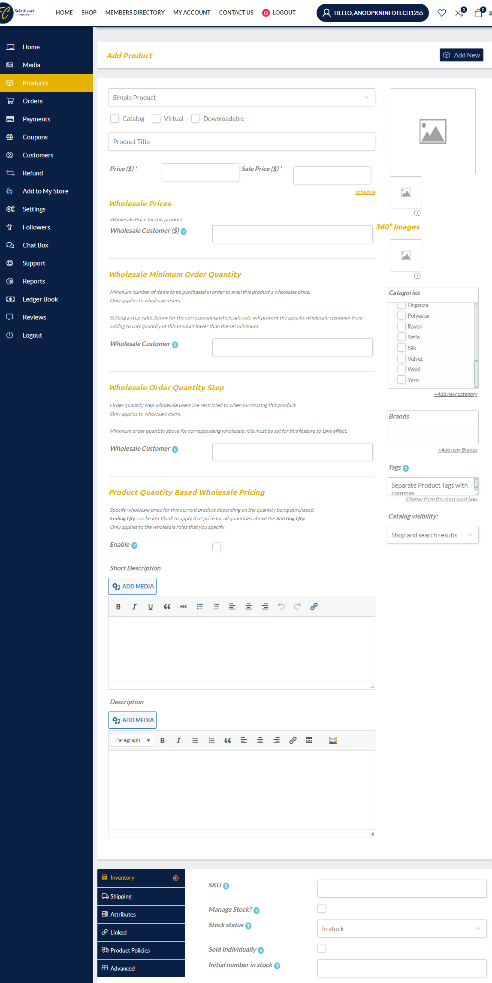Click +Add new Brands link
Image resolution: width=492 pixels, height=983 pixels.
coord(457,450)
